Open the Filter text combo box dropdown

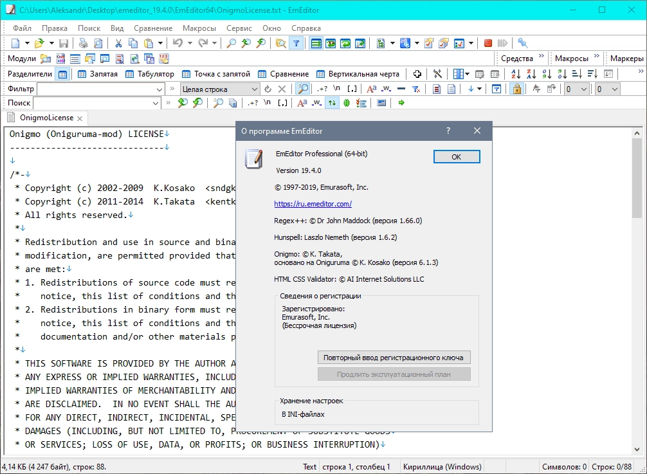pos(159,89)
